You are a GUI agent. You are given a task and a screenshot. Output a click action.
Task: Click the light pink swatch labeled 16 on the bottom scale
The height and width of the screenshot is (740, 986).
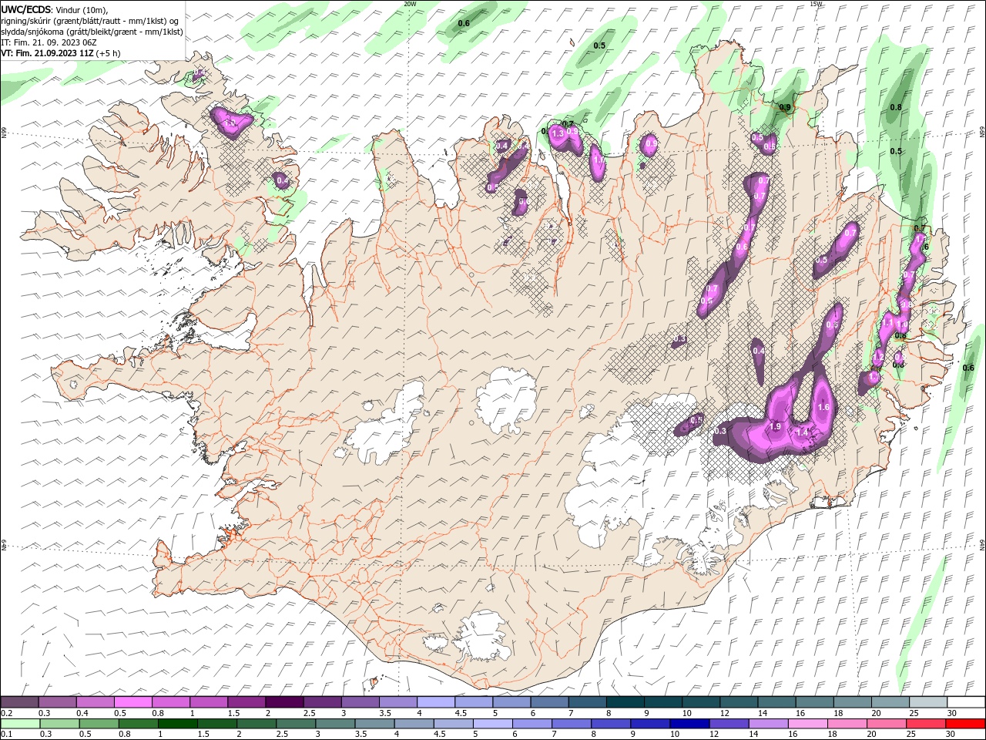[808, 724]
